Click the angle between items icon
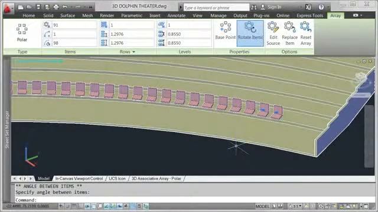The width and height of the screenshot is (378, 212). [x=47, y=34]
